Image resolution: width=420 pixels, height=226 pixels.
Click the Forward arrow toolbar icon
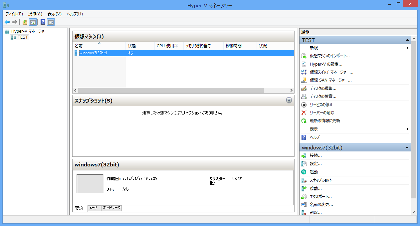[x=14, y=22]
